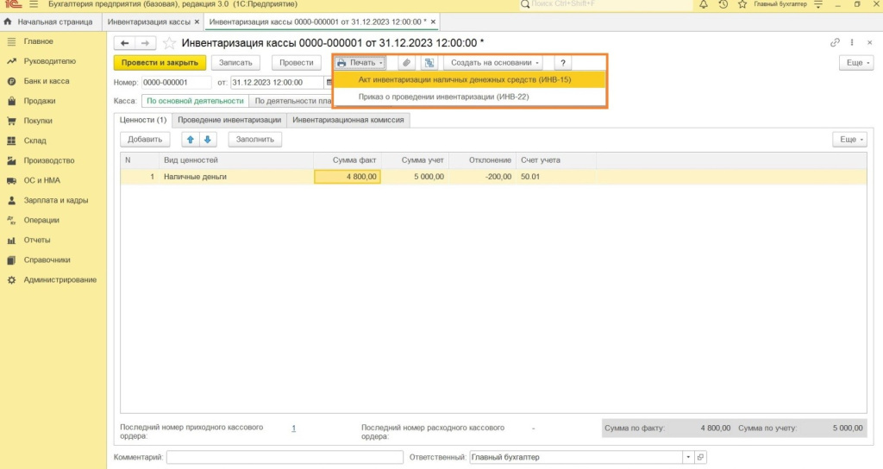Switch to Инвентаризационная комиссия tab
Image resolution: width=883 pixels, height=469 pixels.
pos(348,120)
